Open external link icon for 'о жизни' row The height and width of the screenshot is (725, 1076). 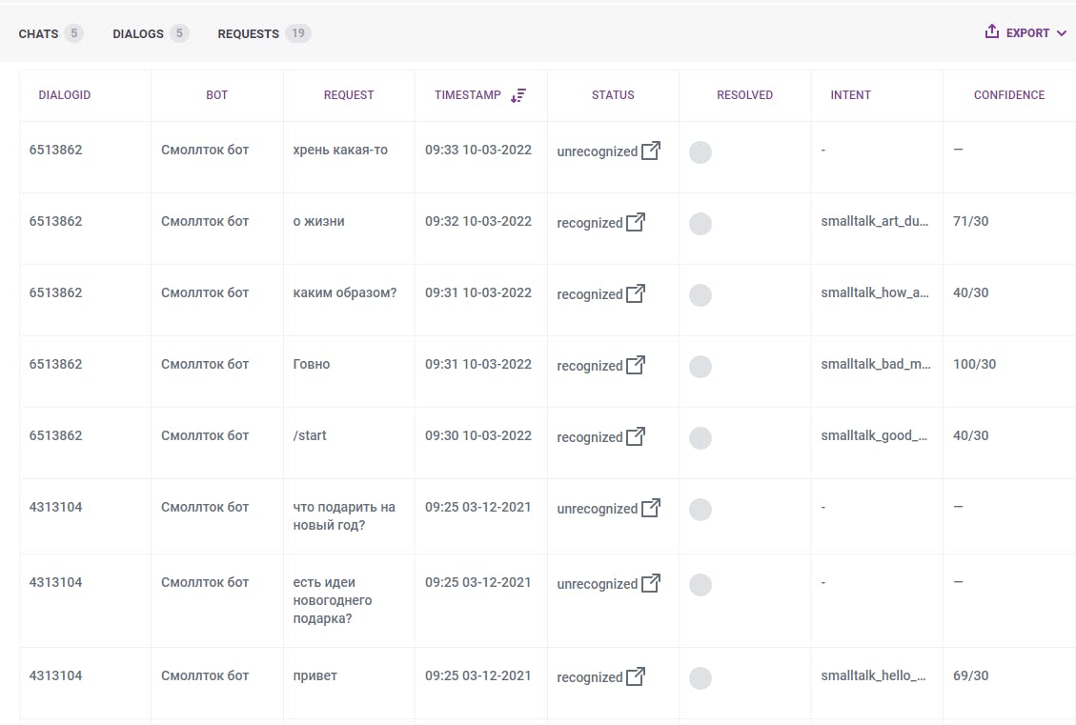point(636,222)
